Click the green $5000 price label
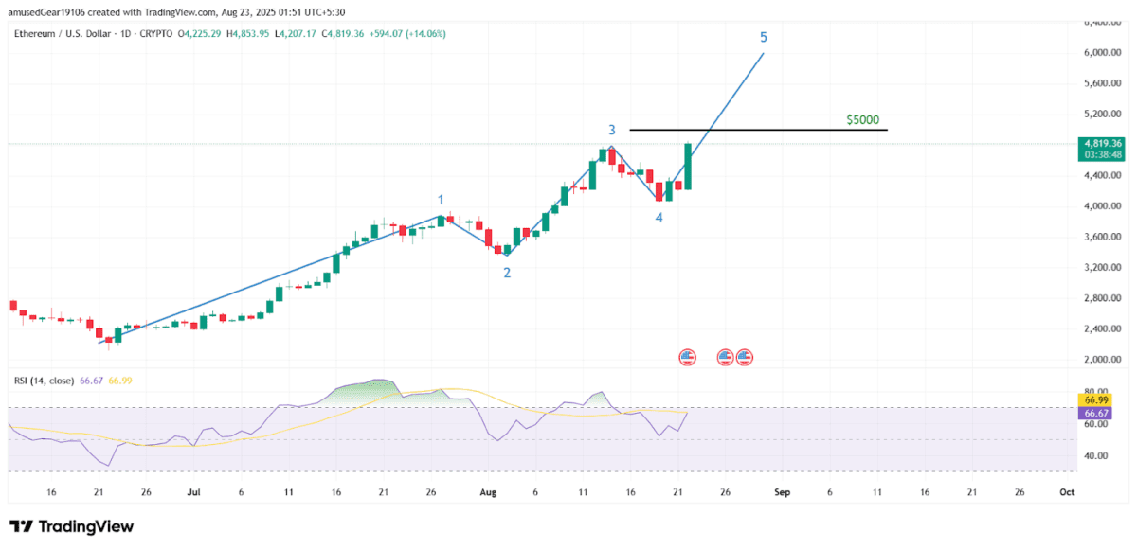 pos(863,120)
